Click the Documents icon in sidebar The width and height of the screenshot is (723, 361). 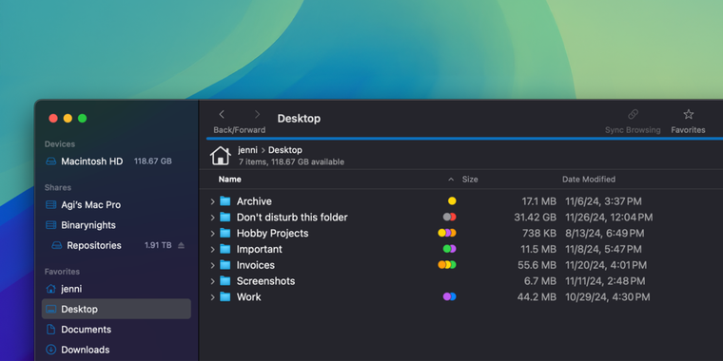tap(50, 330)
